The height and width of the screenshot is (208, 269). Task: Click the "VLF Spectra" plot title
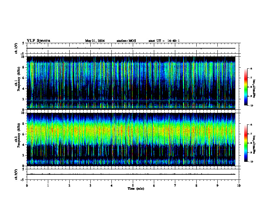pyautogui.click(x=38, y=41)
